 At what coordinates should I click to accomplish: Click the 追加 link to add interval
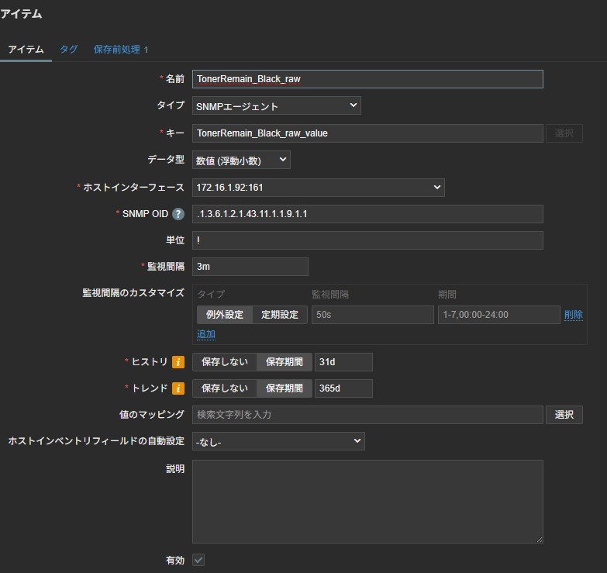[206, 334]
